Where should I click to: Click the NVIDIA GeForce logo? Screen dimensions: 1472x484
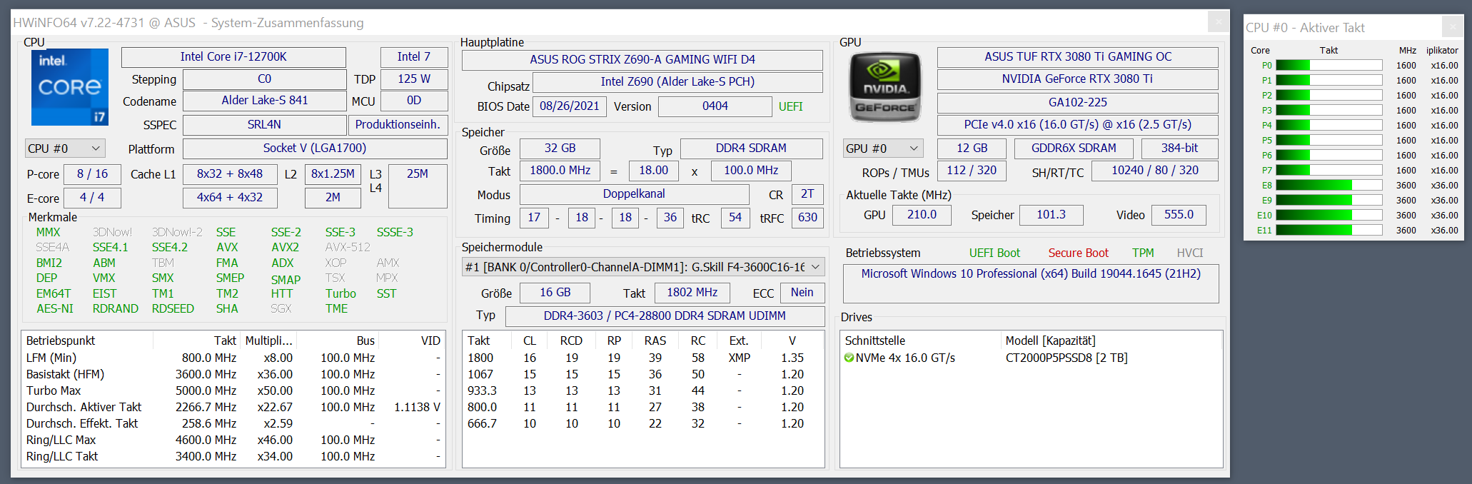(x=884, y=88)
